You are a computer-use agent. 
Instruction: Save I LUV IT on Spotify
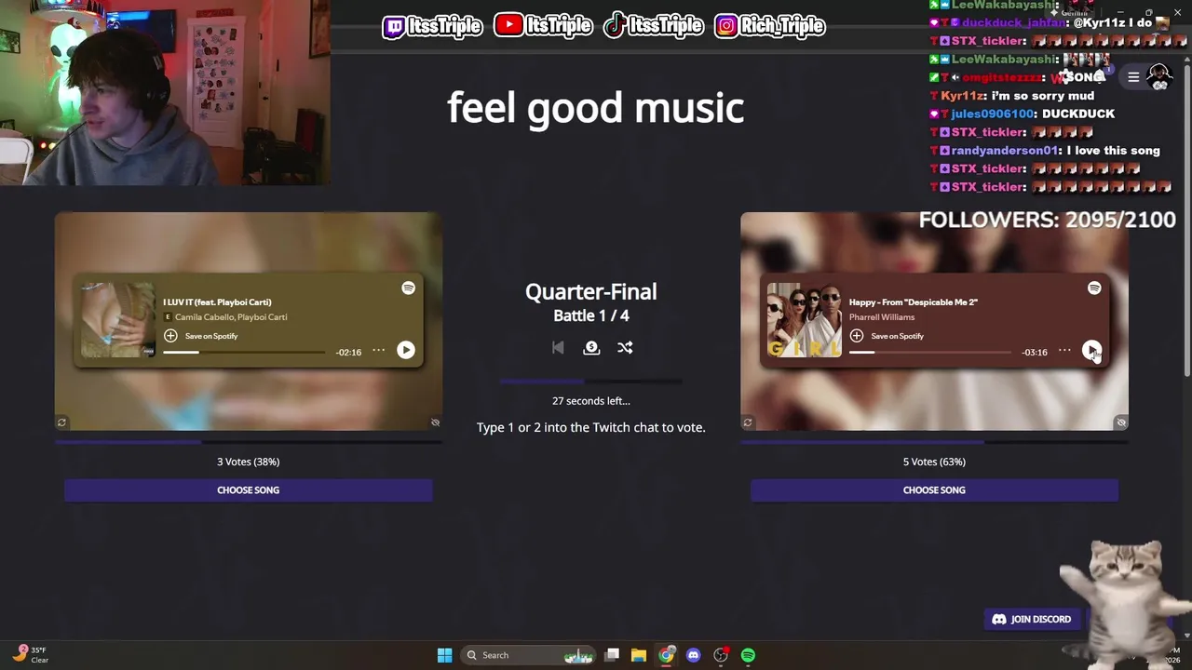point(201,336)
